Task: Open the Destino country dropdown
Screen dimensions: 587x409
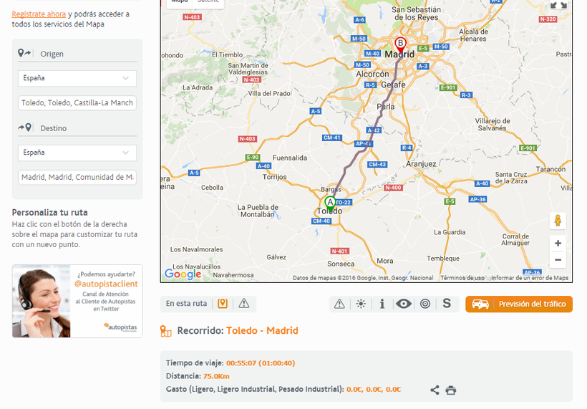Action: pos(77,153)
